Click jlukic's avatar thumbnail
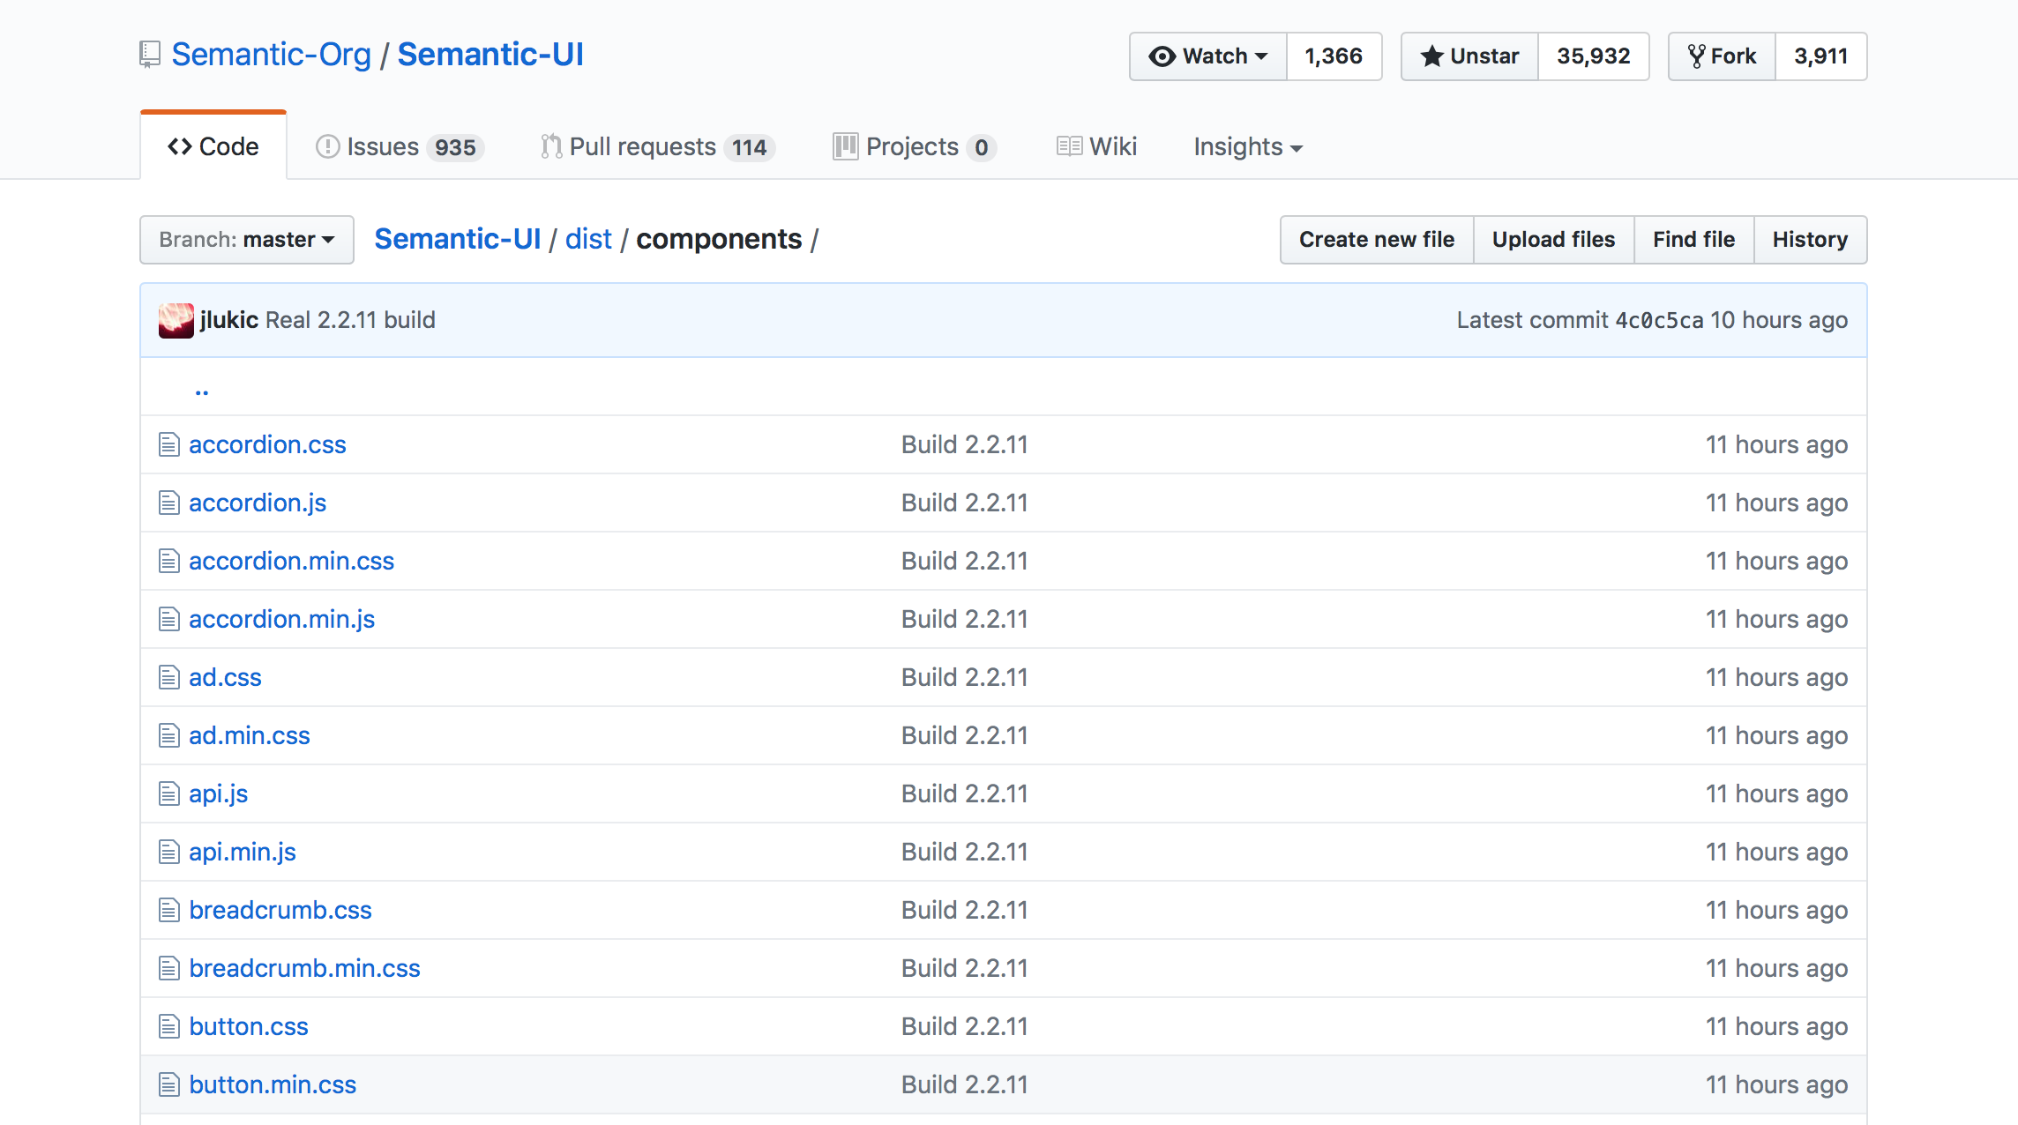 click(x=176, y=320)
